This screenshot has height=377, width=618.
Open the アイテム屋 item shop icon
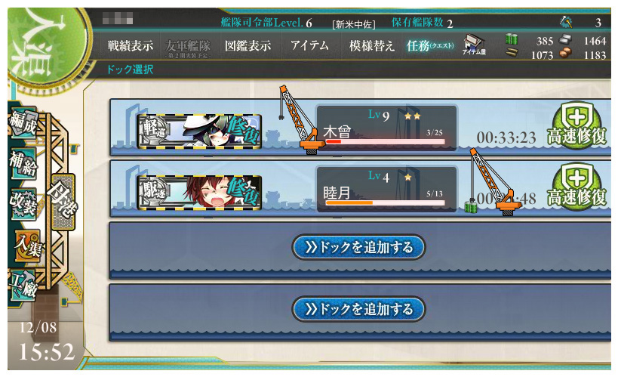[474, 45]
